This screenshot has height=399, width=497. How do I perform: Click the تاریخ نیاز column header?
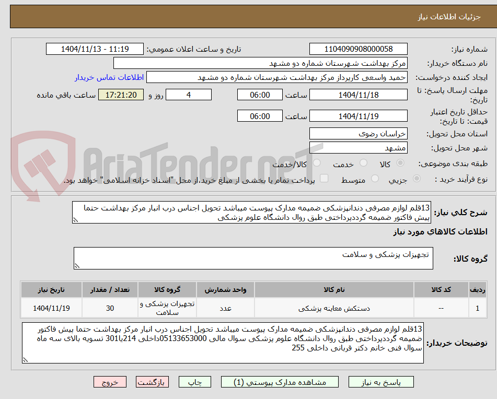51,289
